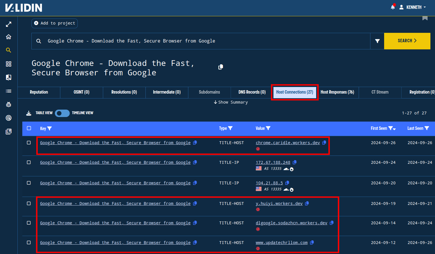Screen dimensions: 435x254
Task: Open the Key column filter
Action: [x=50, y=128]
